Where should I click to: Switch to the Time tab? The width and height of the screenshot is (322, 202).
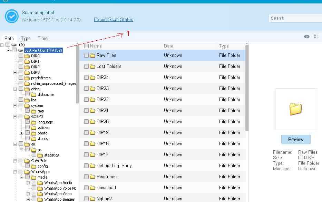click(42, 38)
